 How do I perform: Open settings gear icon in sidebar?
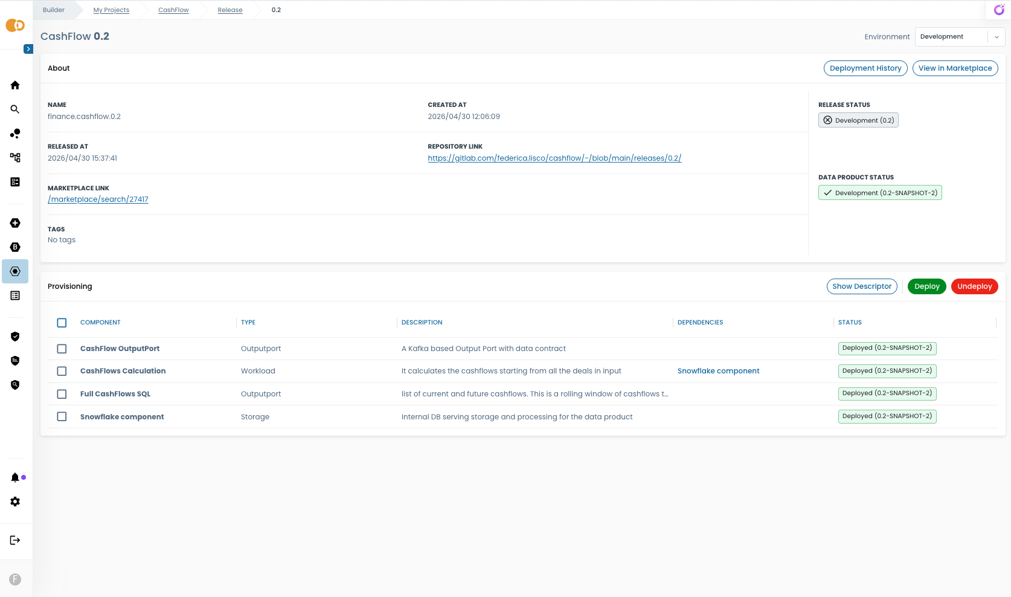point(15,502)
